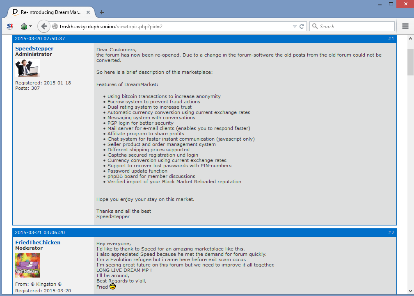This screenshot has width=414, height=296.
Task: Click 'Using bitcoin transactions to increase anonymity' item
Action: (x=164, y=97)
